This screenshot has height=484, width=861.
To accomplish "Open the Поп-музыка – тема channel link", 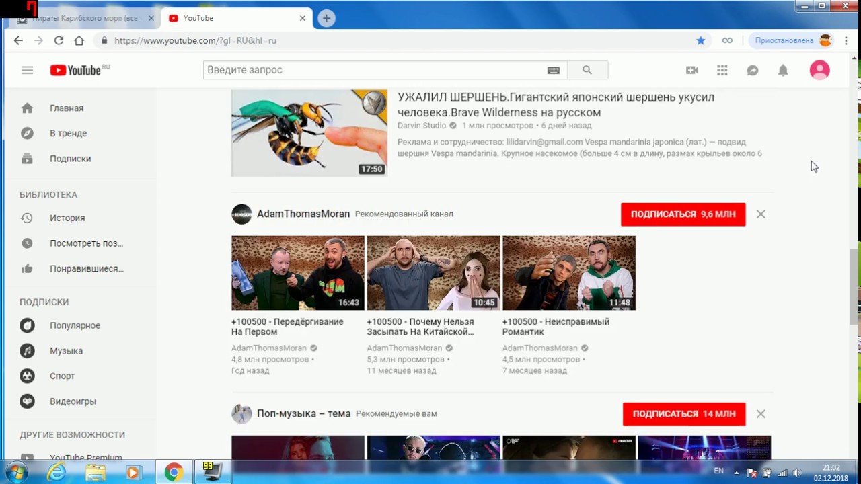I will click(x=303, y=413).
